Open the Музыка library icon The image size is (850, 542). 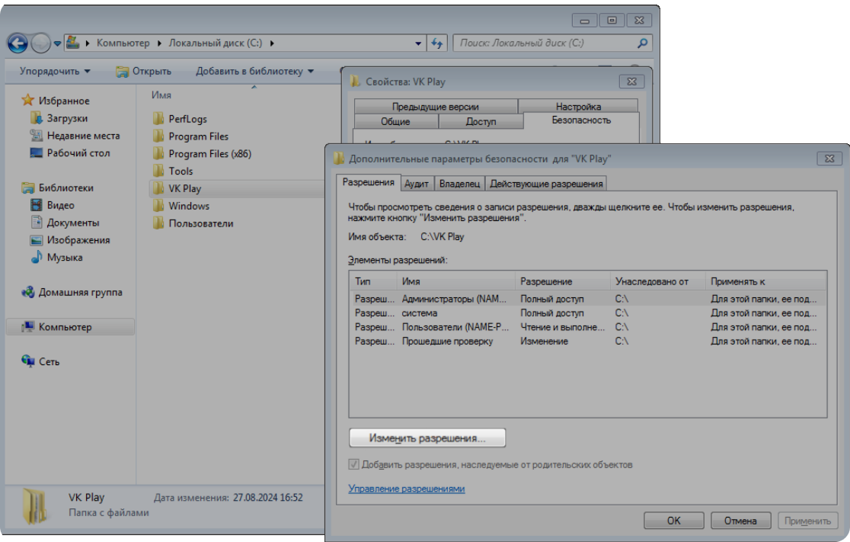(x=36, y=258)
